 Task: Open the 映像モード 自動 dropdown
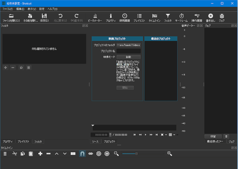[x=129, y=57]
